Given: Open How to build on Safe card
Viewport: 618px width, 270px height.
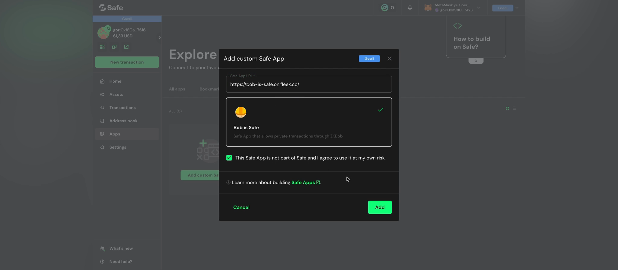Looking at the screenshot, I should coord(476,37).
